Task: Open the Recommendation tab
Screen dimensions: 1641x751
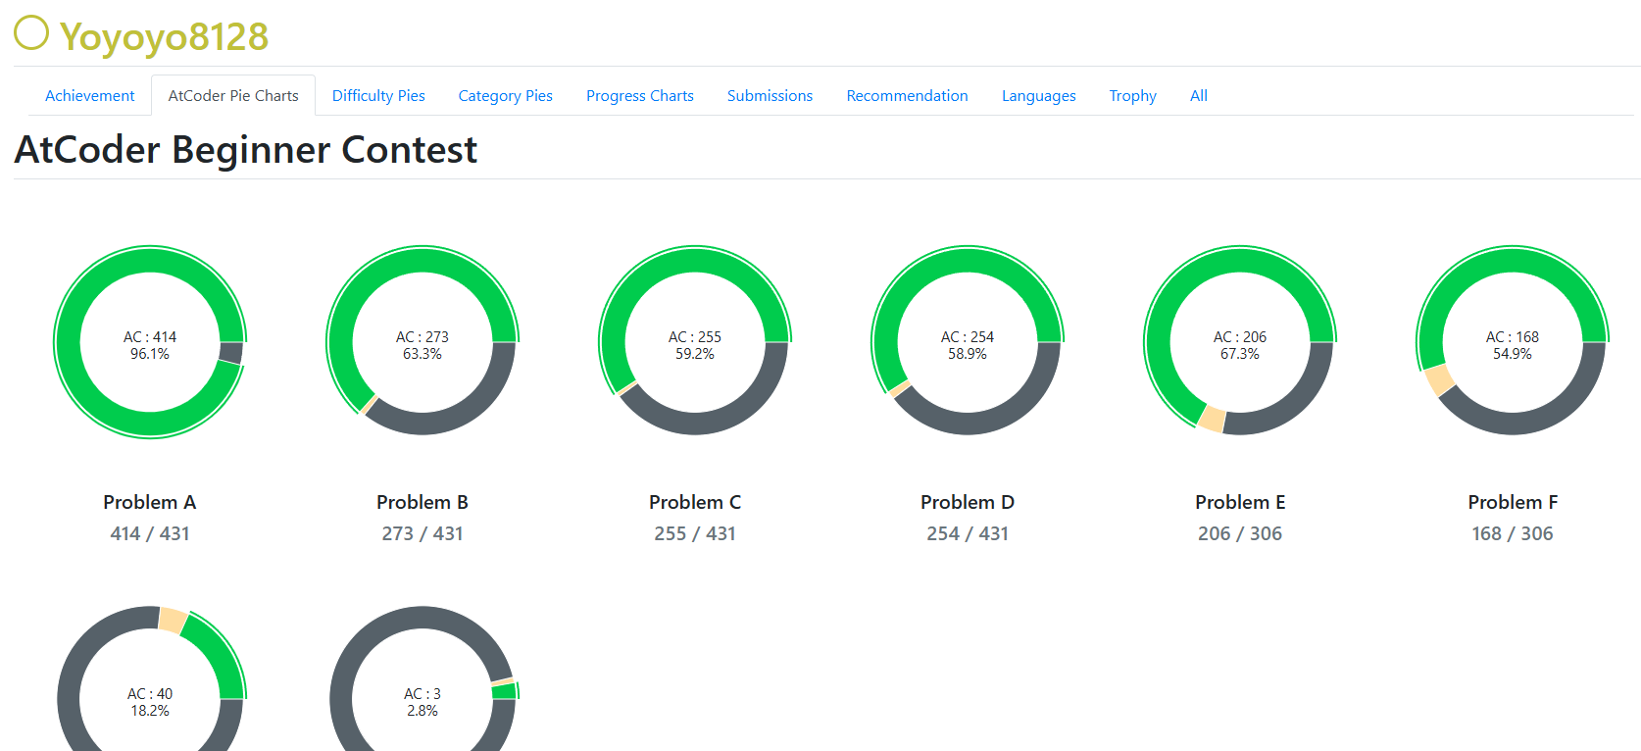Action: pyautogui.click(x=907, y=96)
